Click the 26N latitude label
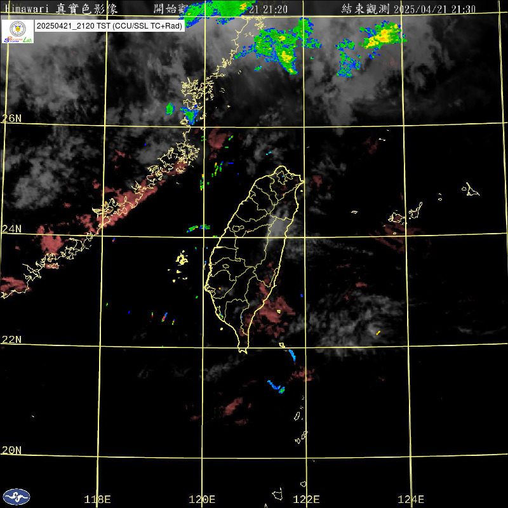508x508 pixels. (12, 118)
